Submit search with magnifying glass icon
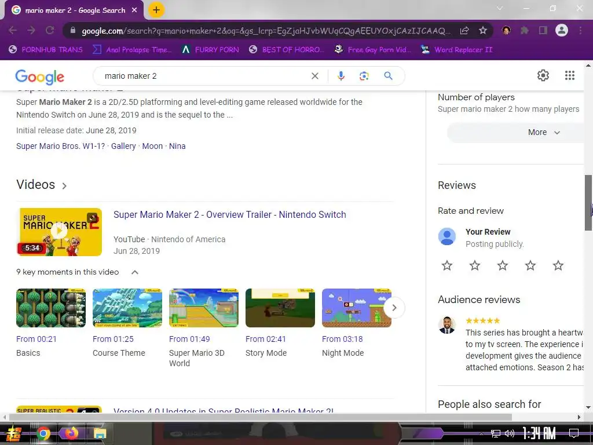This screenshot has width=593, height=445. [388, 76]
